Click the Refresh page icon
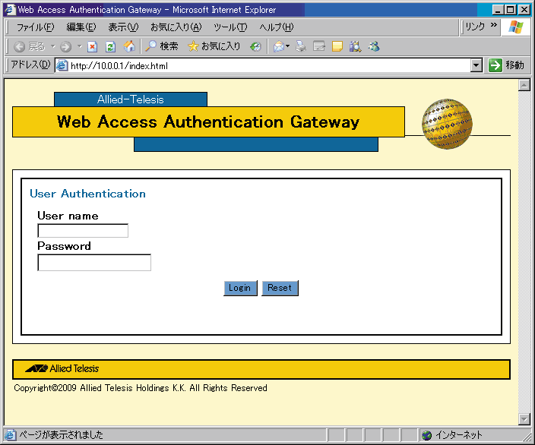 click(x=110, y=46)
